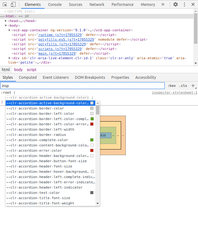Show more tabs with the double chevron
The width and height of the screenshot is (198, 232).
point(163,5)
